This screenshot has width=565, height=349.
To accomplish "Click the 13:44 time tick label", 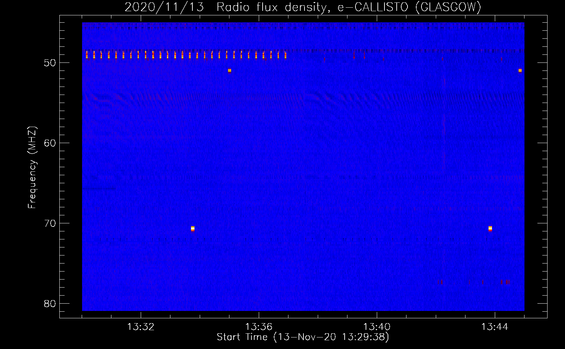I will coord(495,327).
